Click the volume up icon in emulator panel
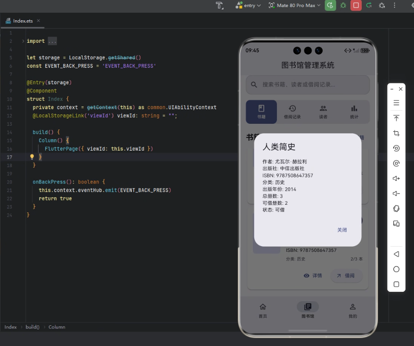414x346 pixels. (396, 178)
